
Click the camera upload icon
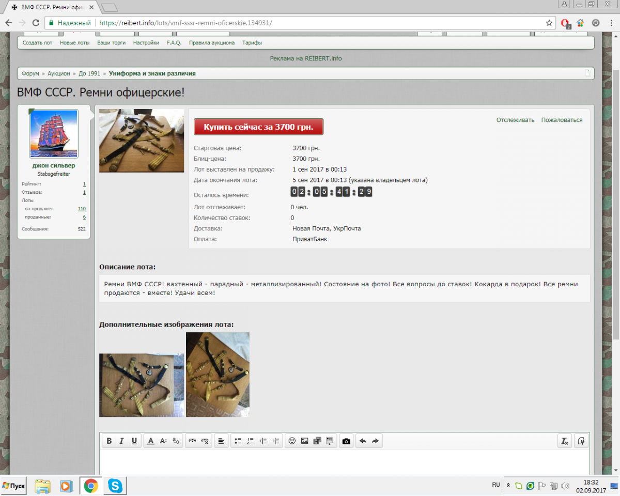(346, 441)
